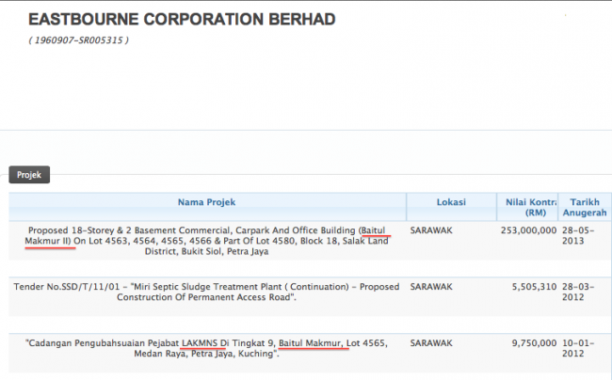Click SARAWAK in the Baitul Makmur II row
This screenshot has width=612, height=380.
click(431, 230)
